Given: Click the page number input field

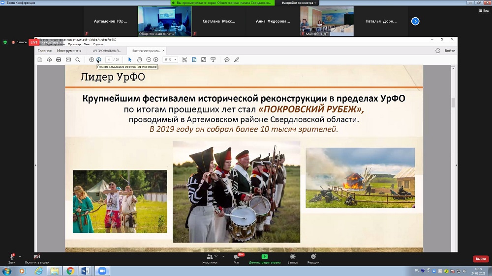Looking at the screenshot, I should pos(109,60).
